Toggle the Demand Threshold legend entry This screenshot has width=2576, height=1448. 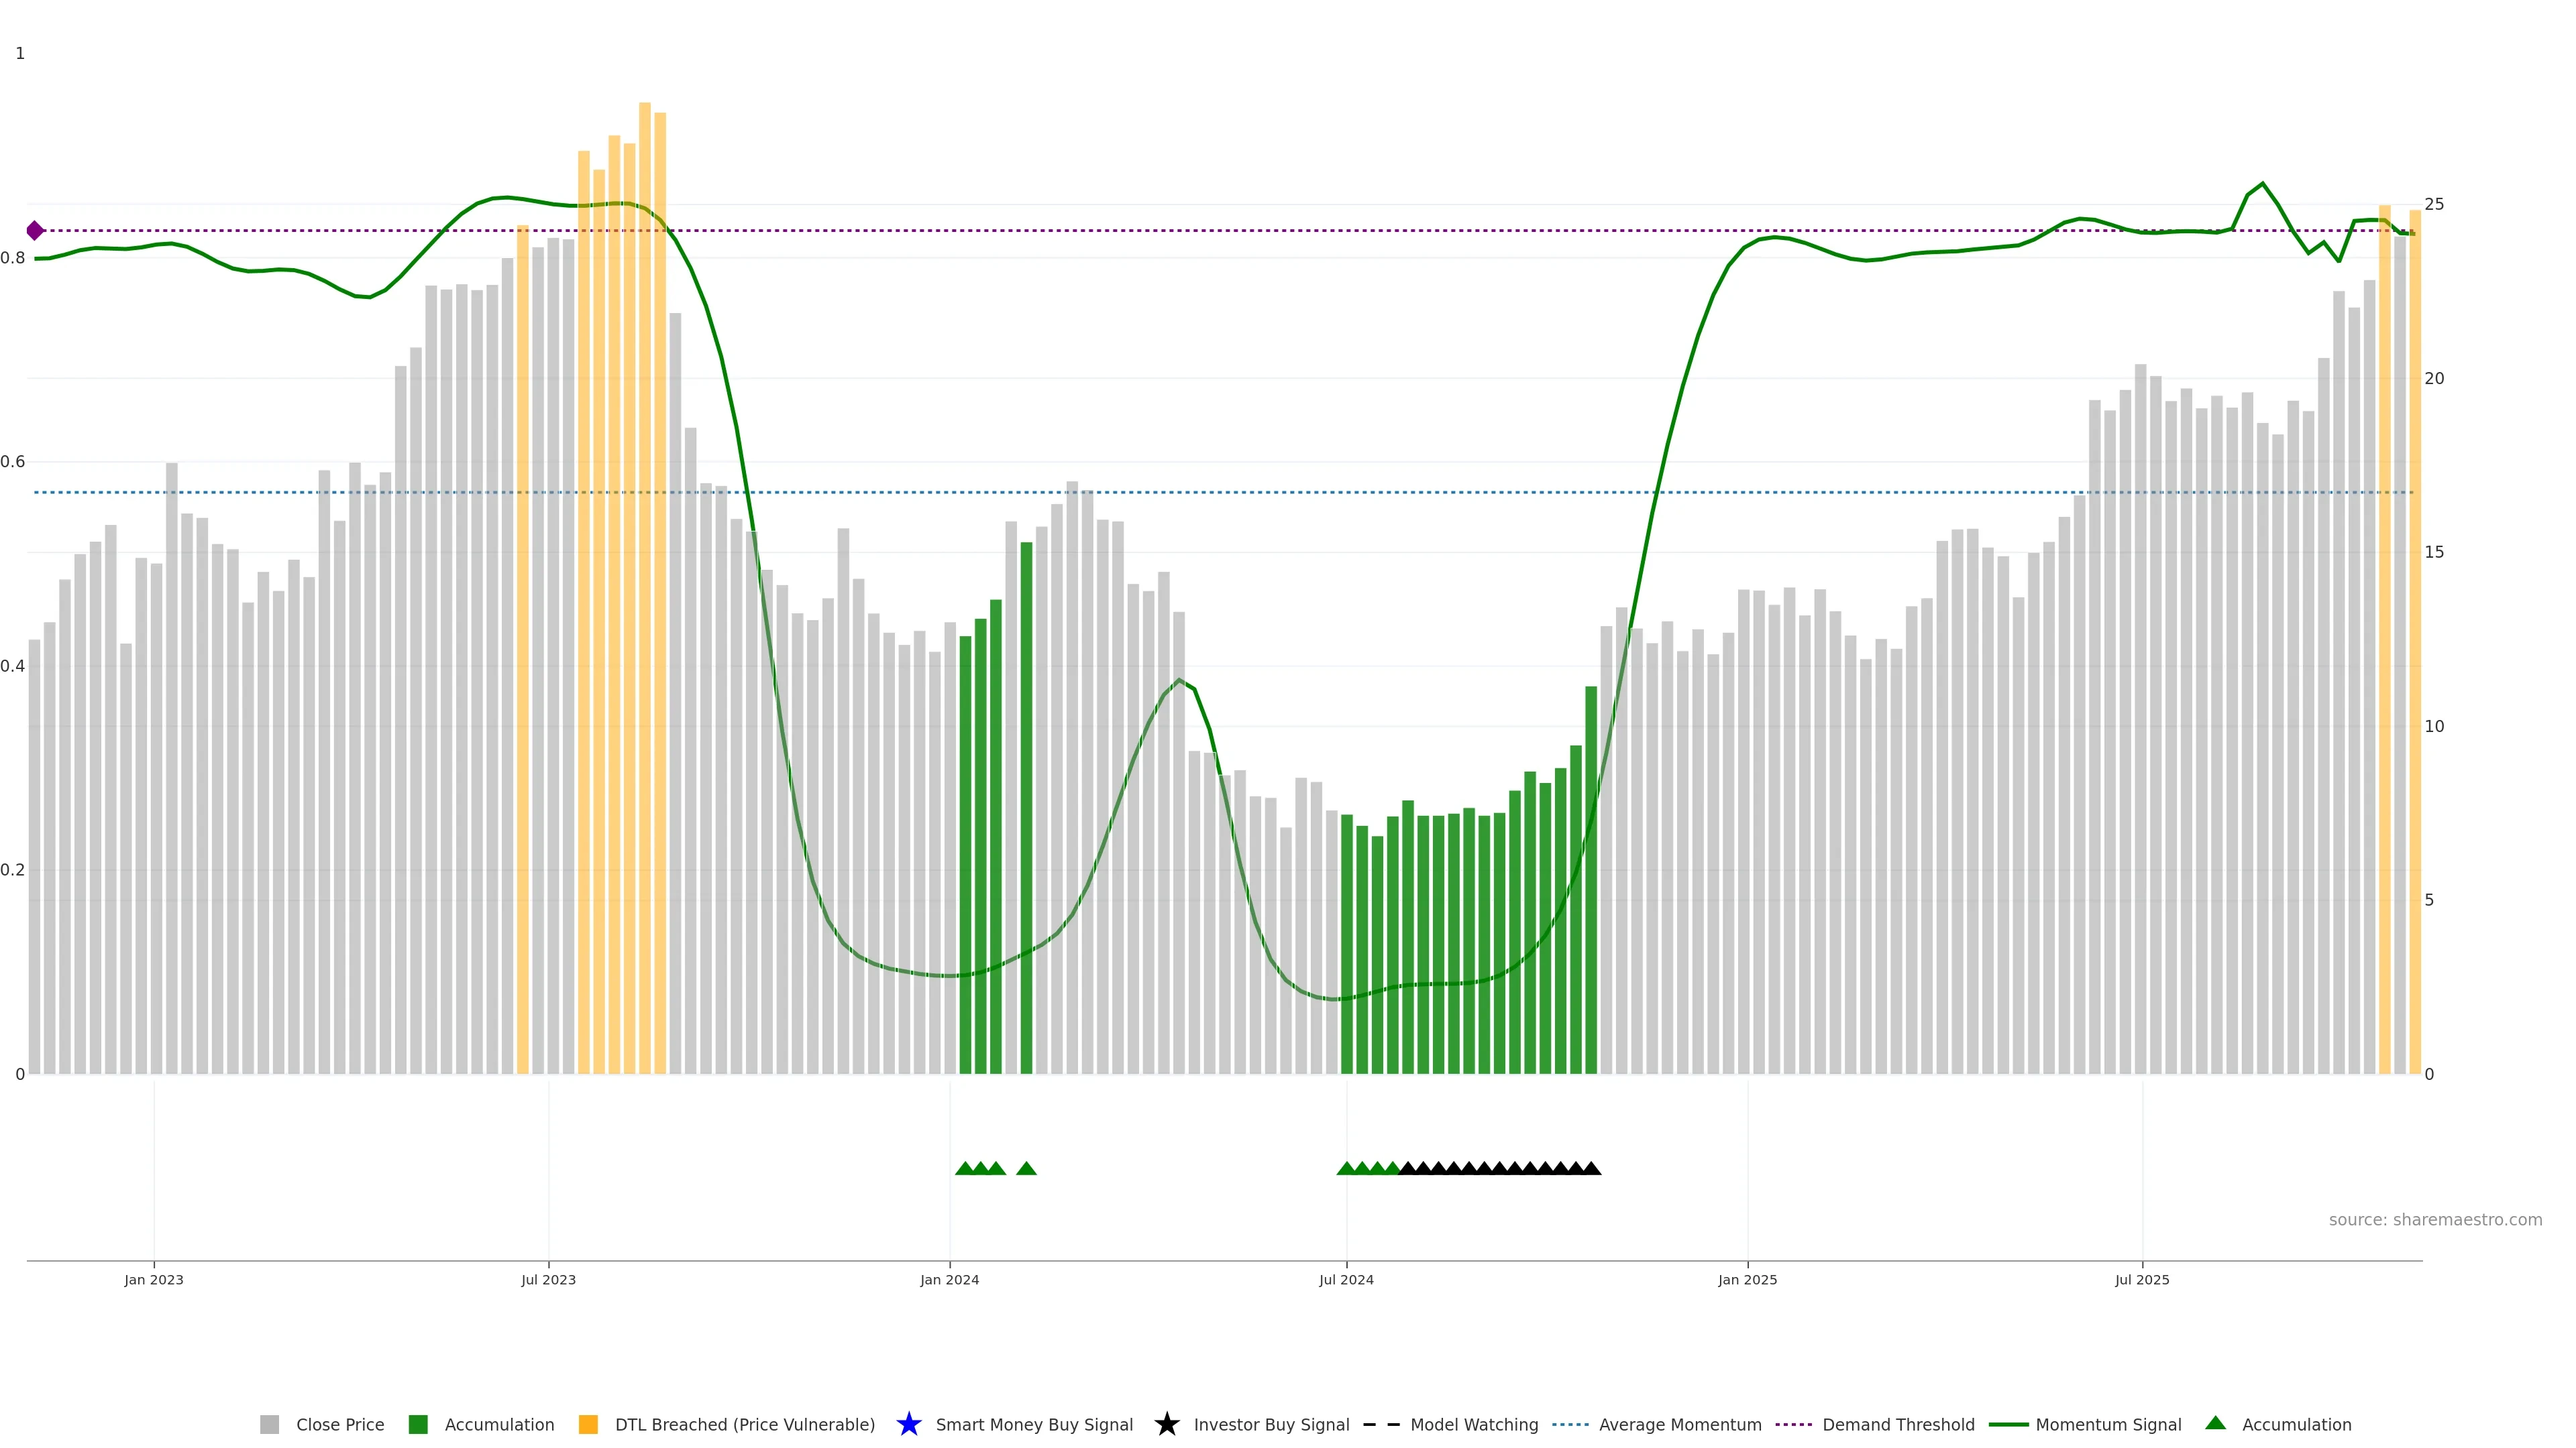pos(1898,1424)
